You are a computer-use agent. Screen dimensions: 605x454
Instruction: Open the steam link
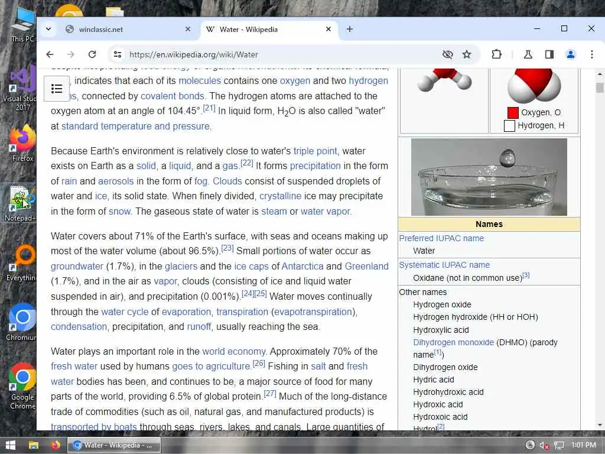point(274,212)
